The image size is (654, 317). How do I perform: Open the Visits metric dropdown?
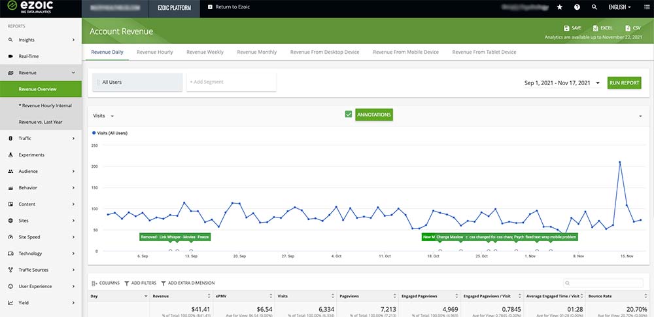[x=103, y=116]
